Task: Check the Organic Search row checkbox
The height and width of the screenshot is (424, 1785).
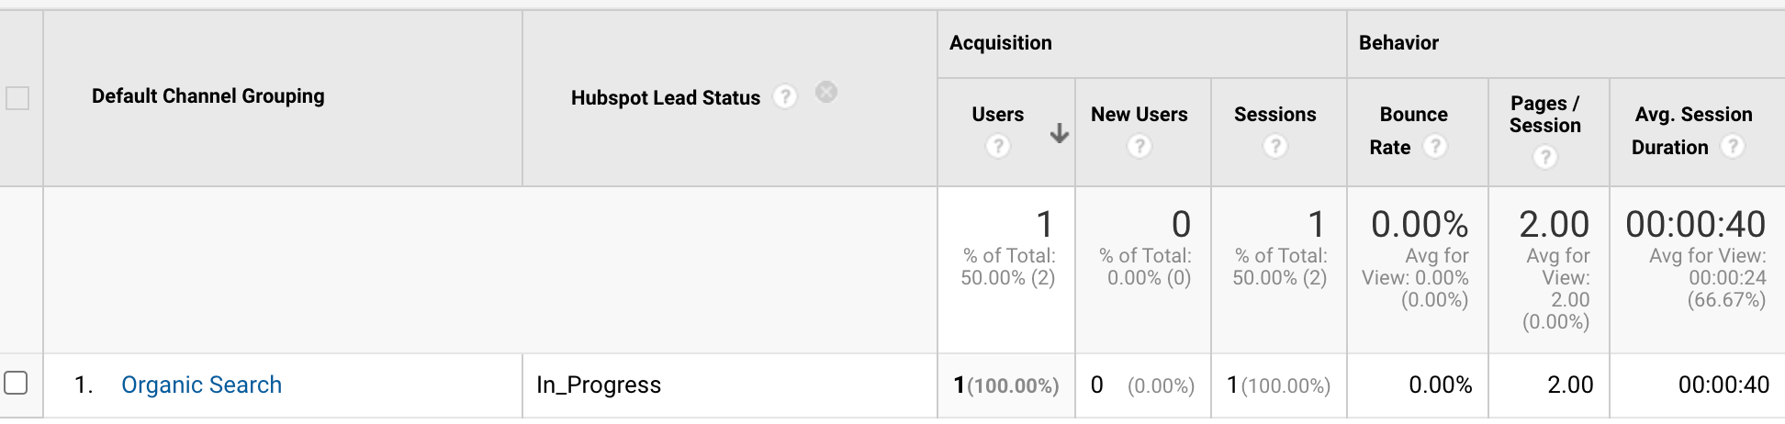Action: (x=16, y=383)
